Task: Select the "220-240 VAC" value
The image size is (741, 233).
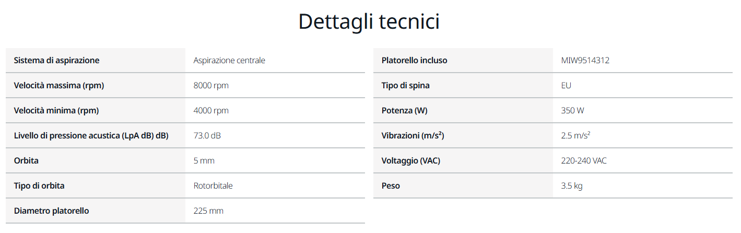Action: point(584,161)
